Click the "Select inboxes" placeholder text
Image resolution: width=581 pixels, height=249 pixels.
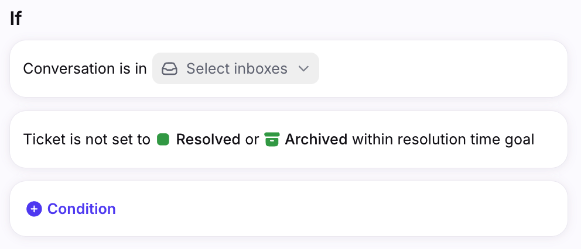[x=237, y=68]
